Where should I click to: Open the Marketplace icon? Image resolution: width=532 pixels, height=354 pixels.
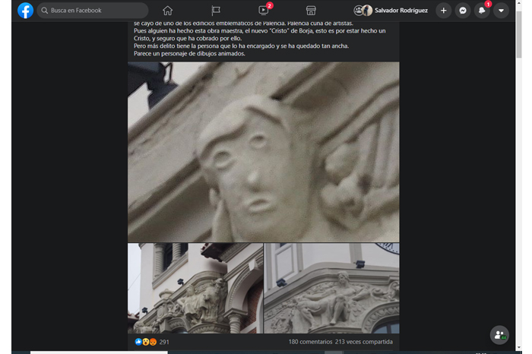coord(310,11)
